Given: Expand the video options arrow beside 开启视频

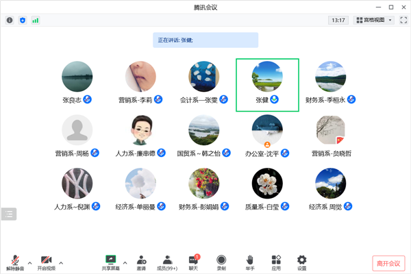Looking at the screenshot, I should (61, 262).
